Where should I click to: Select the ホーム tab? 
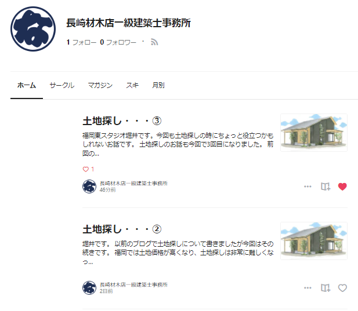pyautogui.click(x=27, y=85)
